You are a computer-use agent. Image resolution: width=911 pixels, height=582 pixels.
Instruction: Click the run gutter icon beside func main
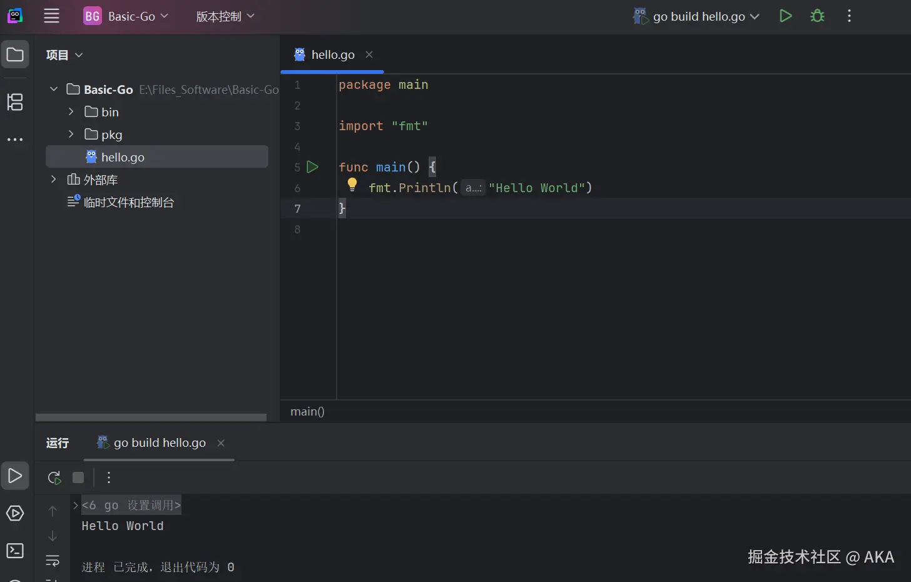click(313, 167)
